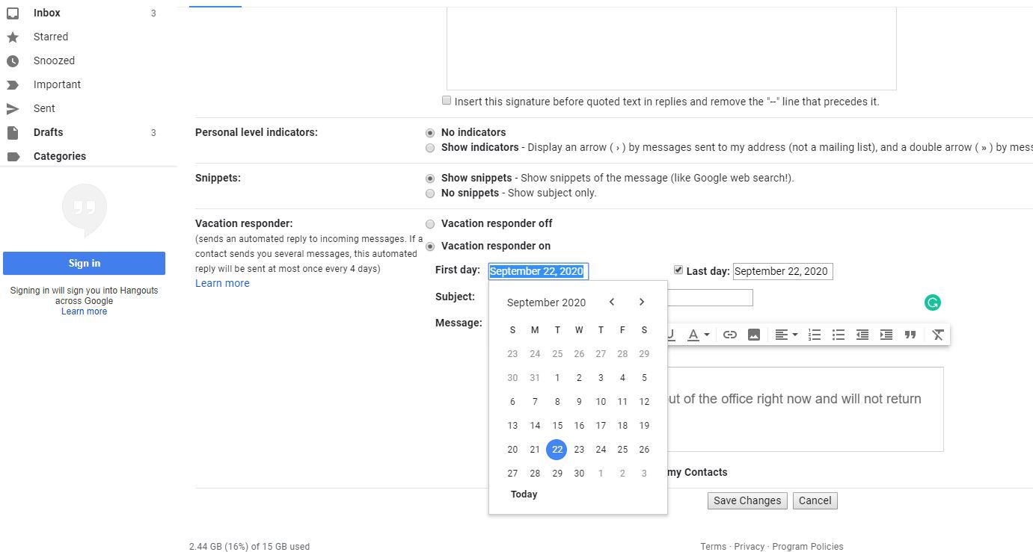Screen dimensions: 1033x552
Task: Pick September 30 in the calendar
Action: [x=579, y=474]
